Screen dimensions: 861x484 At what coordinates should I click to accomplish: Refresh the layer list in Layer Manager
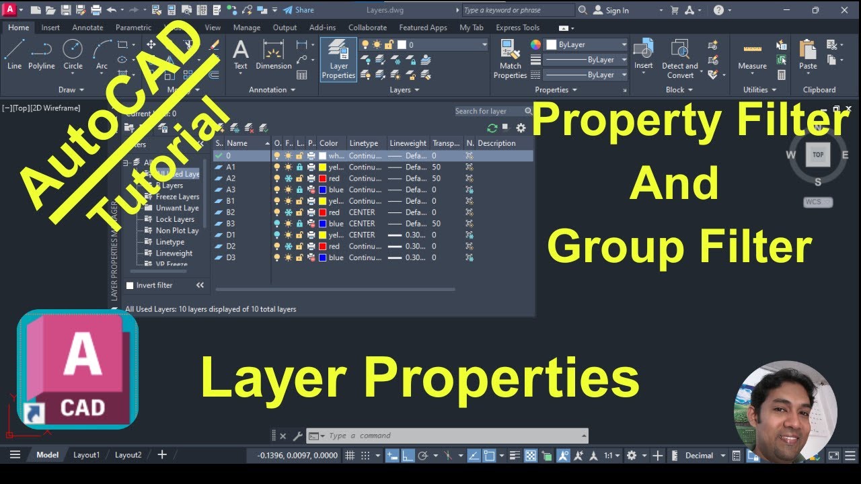(492, 128)
